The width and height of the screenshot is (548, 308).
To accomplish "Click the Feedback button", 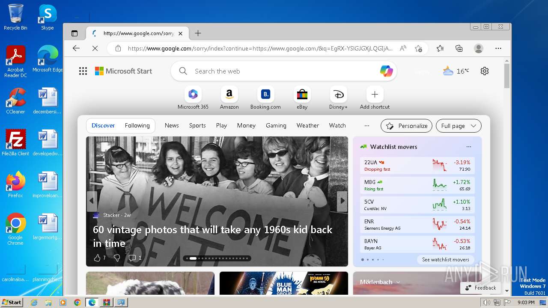I will click(481, 288).
